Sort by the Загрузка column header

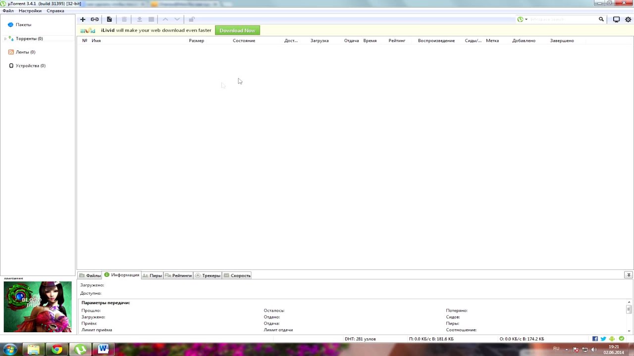tap(319, 41)
